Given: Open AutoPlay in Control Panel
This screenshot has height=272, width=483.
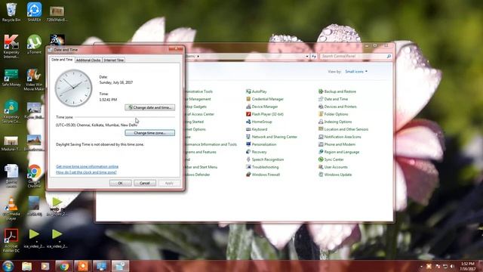Looking at the screenshot, I should [x=257, y=91].
